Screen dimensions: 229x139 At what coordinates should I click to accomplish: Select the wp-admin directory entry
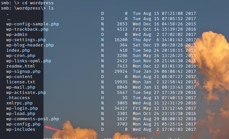pyautogui.click(x=16, y=35)
